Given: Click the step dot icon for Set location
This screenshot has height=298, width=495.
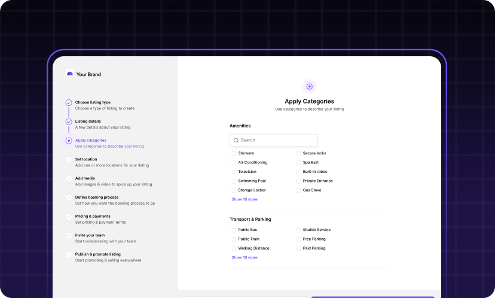Looking at the screenshot, I should (x=69, y=160).
